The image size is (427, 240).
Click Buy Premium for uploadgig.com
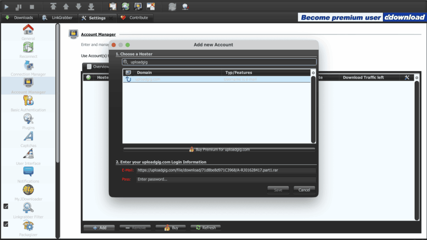219,150
